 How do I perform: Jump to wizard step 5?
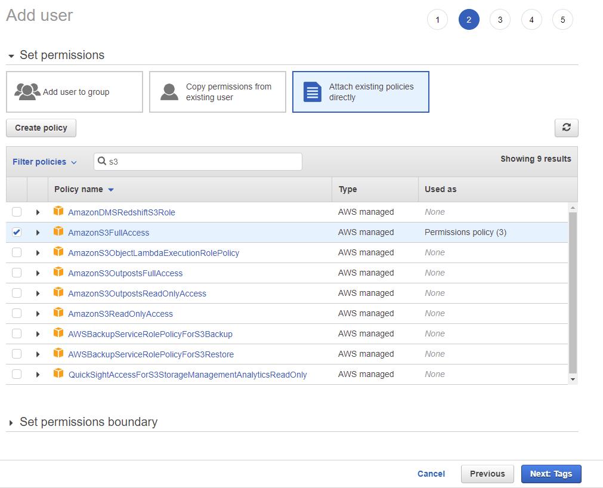[x=562, y=20]
